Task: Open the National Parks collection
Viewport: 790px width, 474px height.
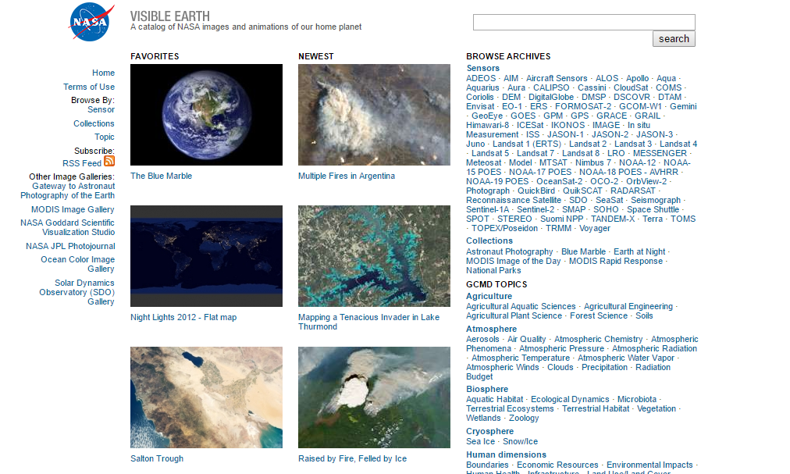Action: pos(493,270)
